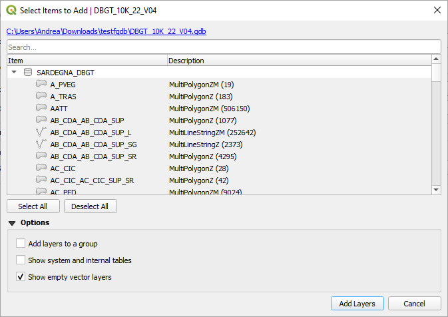Uncheck Show empty vector layers
448x317 pixels.
tap(21, 276)
